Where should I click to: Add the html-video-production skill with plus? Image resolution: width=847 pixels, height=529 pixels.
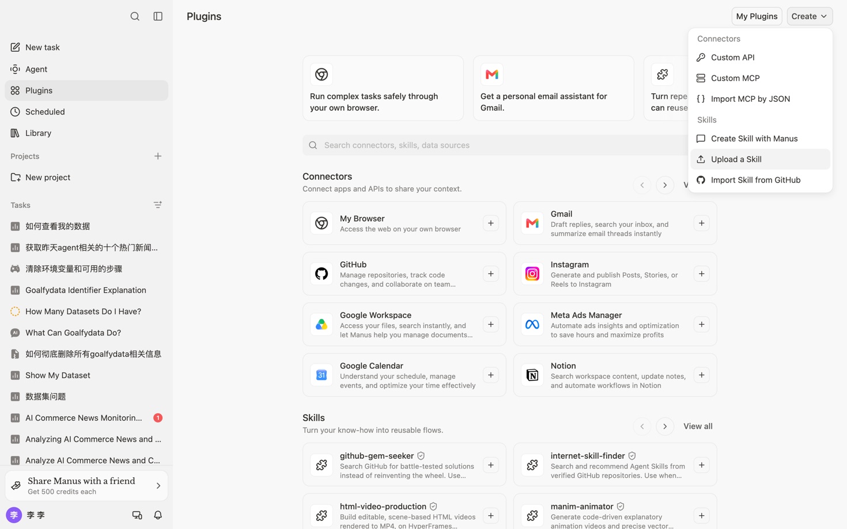coord(491,516)
